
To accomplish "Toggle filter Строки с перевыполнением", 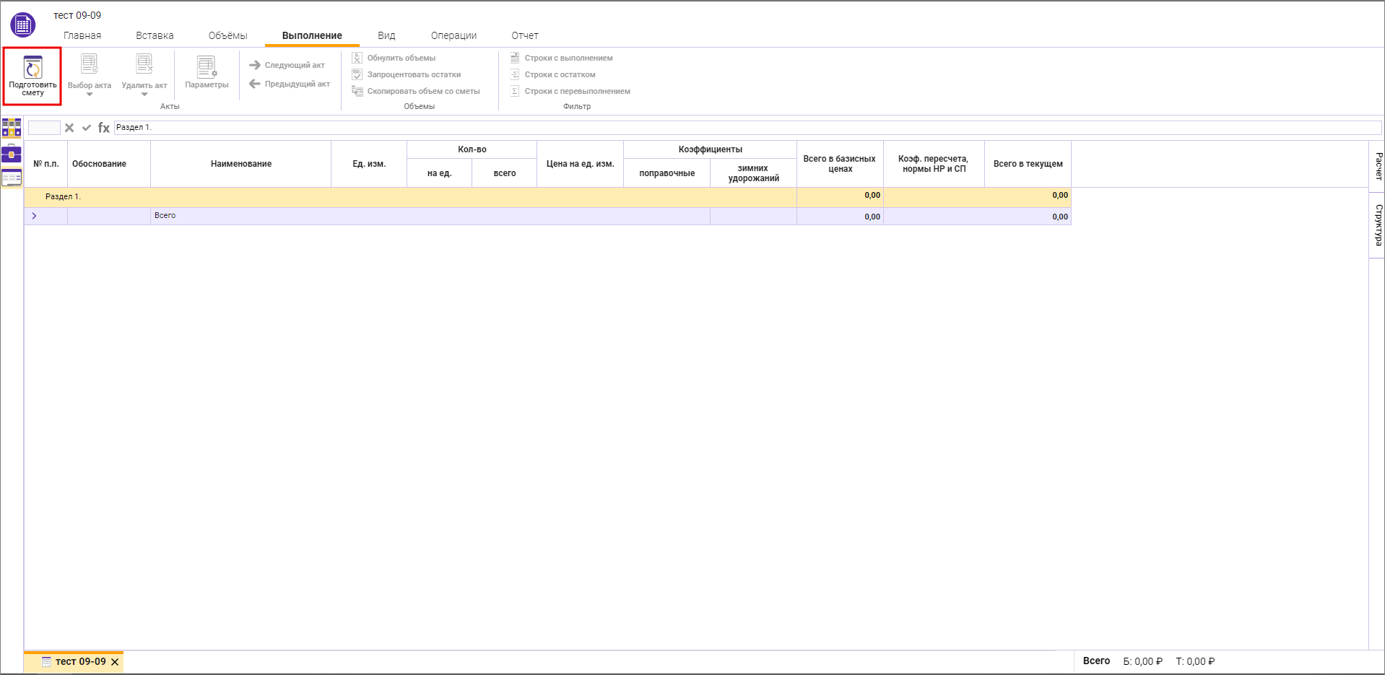I will [x=577, y=91].
